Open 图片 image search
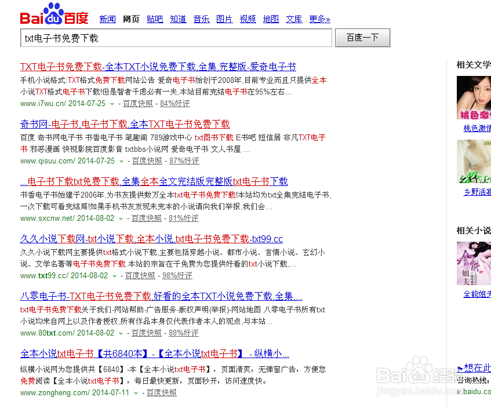Image resolution: width=491 pixels, height=408 pixels. tap(224, 19)
